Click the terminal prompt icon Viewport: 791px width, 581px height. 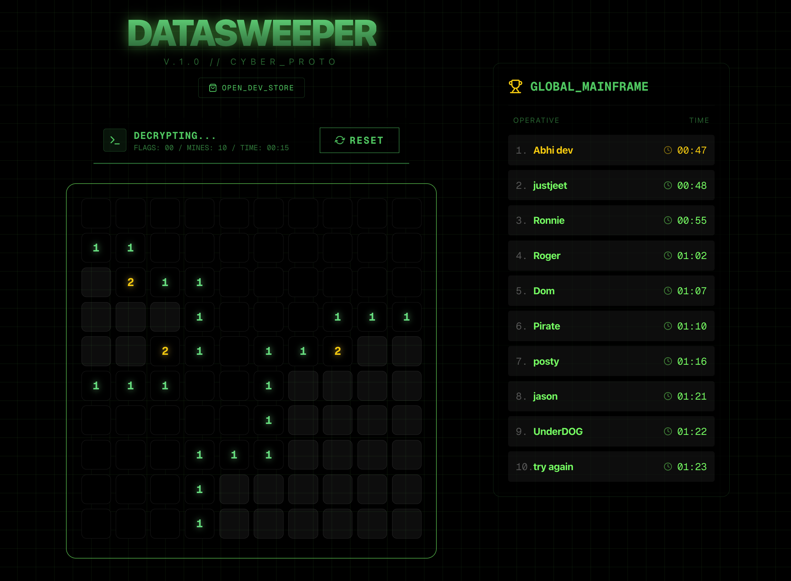tap(115, 140)
